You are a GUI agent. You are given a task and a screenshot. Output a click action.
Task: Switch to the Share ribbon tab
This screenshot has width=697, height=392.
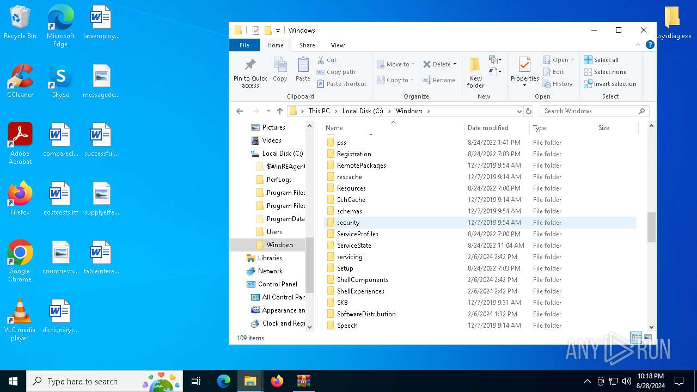click(x=307, y=45)
